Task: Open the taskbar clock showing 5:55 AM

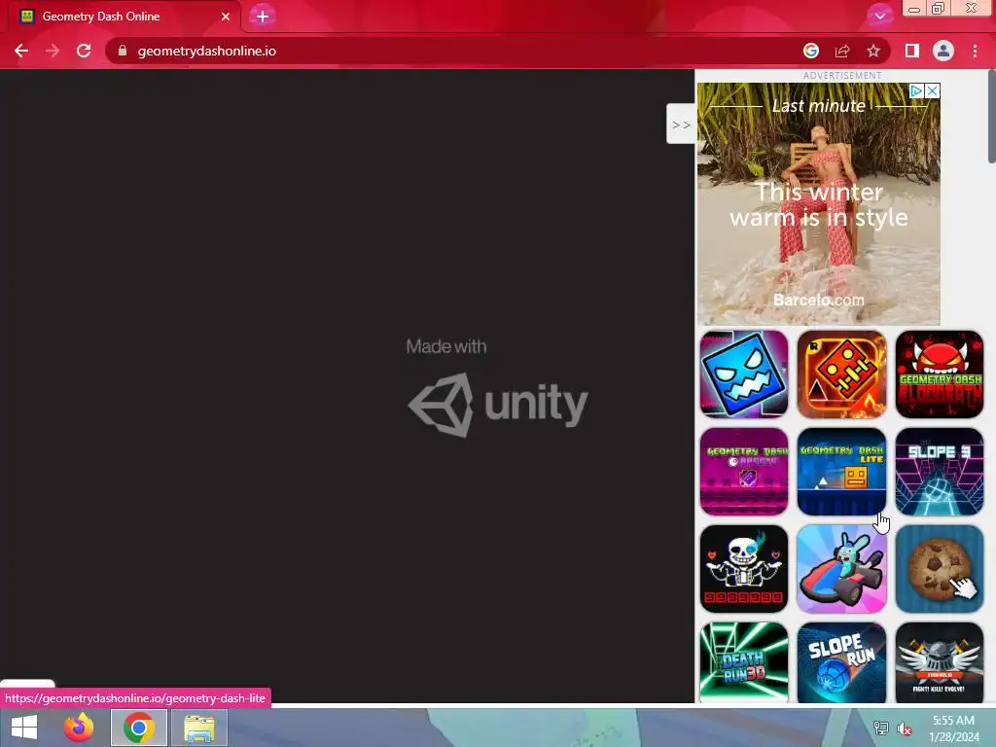Action: point(953,729)
